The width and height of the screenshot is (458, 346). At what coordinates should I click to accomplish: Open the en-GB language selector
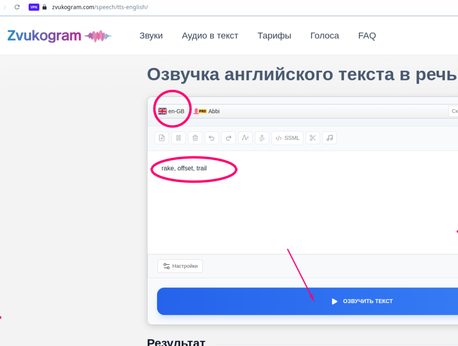point(172,111)
